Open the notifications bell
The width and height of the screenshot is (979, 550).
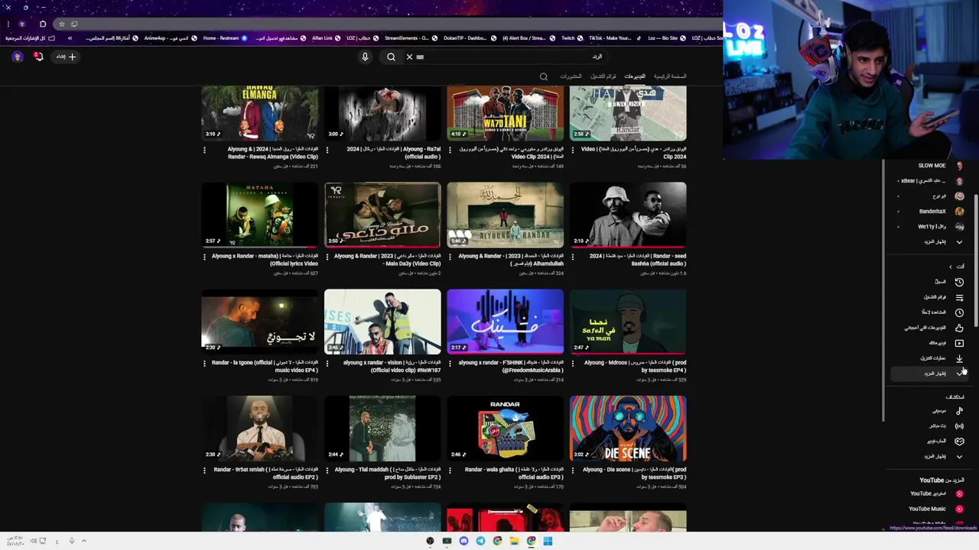(38, 57)
